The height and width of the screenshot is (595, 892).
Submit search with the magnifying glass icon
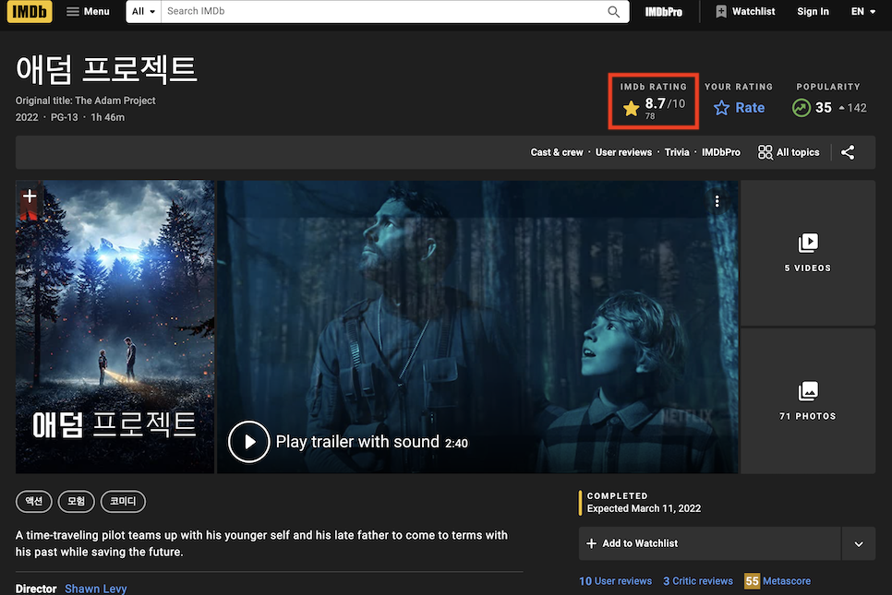[613, 11]
